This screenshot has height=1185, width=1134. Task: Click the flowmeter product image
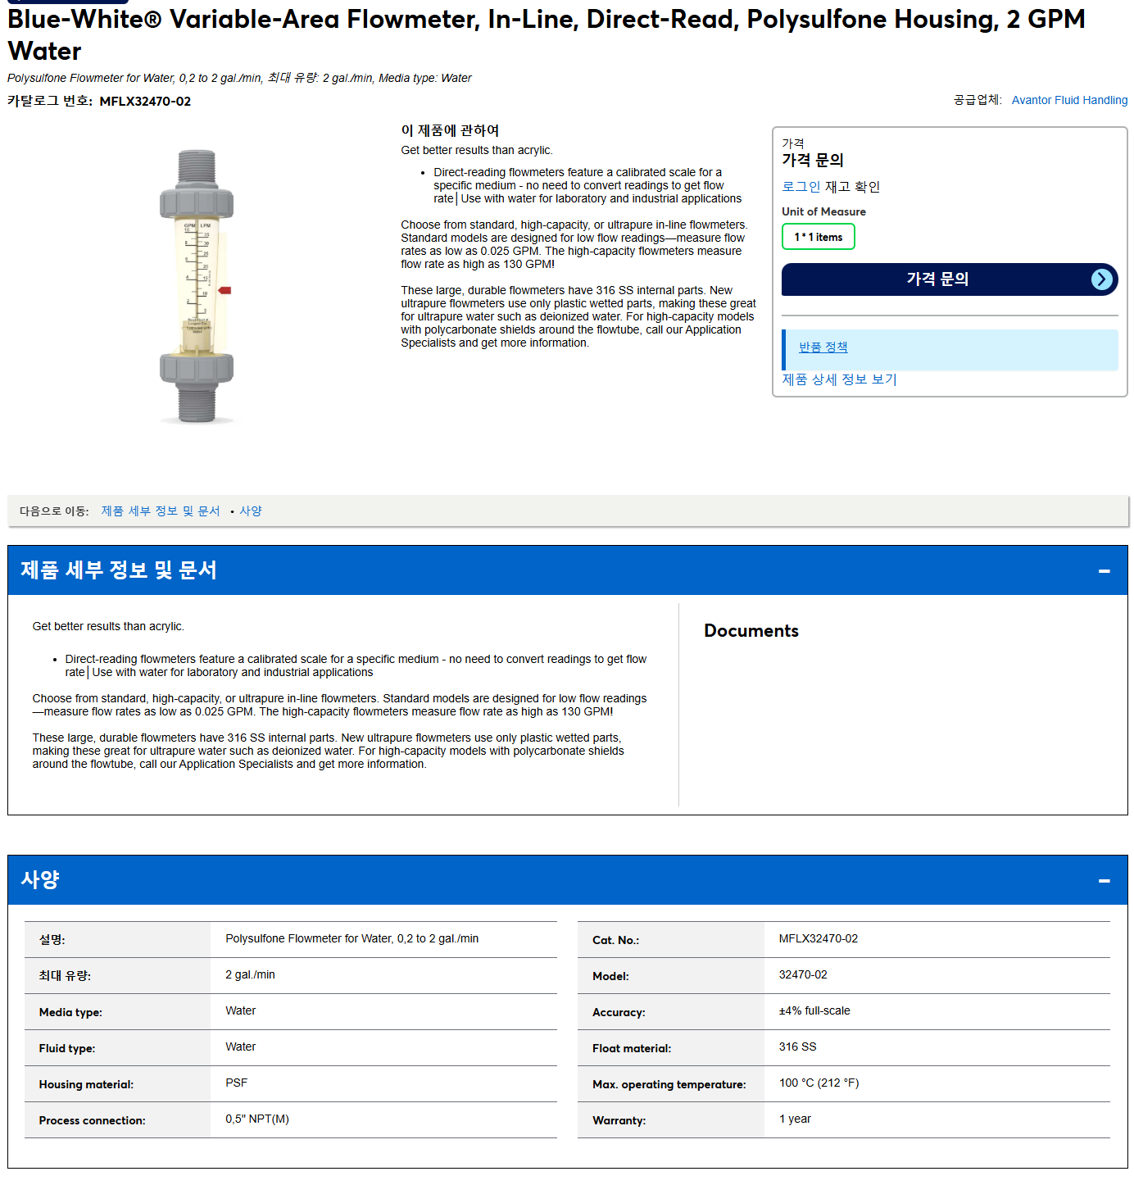pyautogui.click(x=197, y=286)
